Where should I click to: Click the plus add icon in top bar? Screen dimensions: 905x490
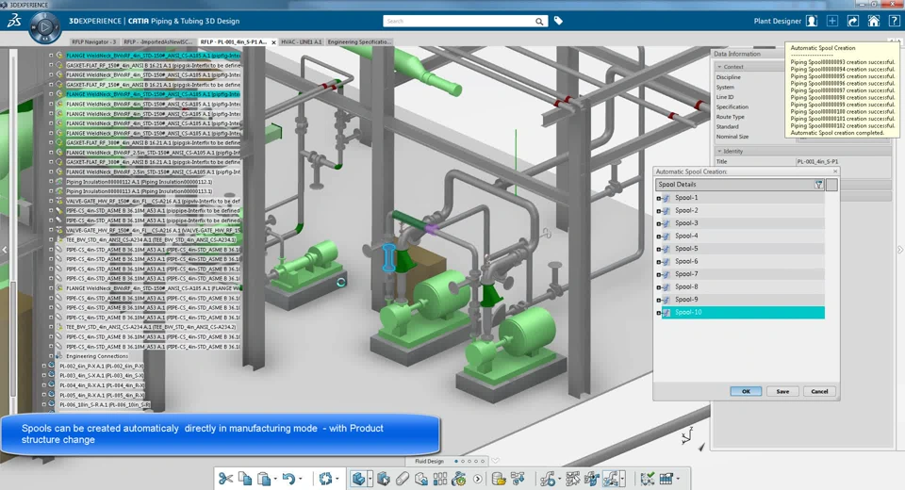tap(832, 21)
